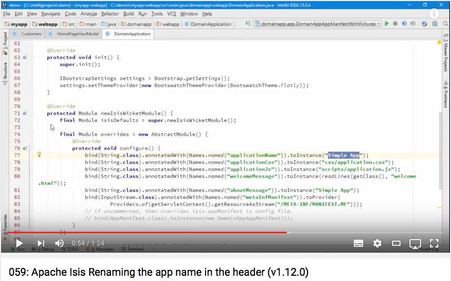Collapse the comment block fold at line 84
Viewport: 451px width, 281px height.
(x=33, y=211)
